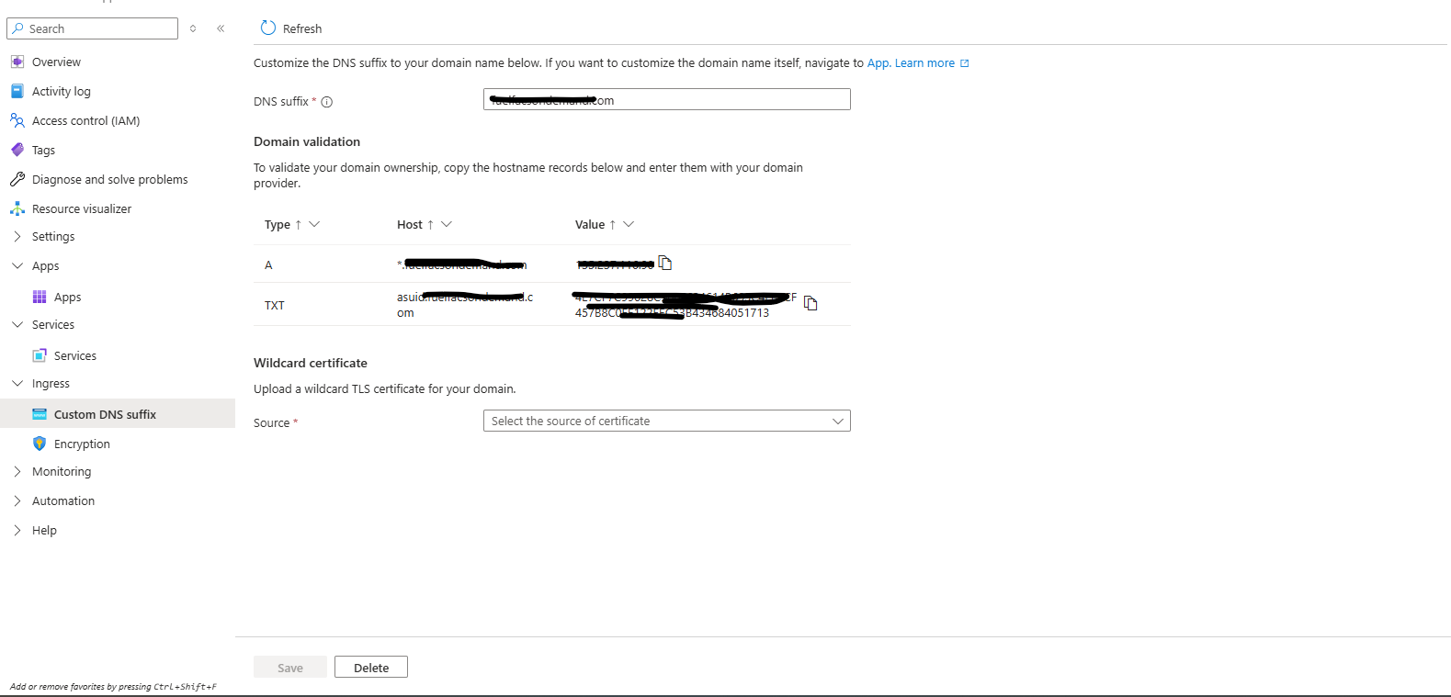Copy the A record value
The height and width of the screenshot is (697, 1451).
point(665,264)
